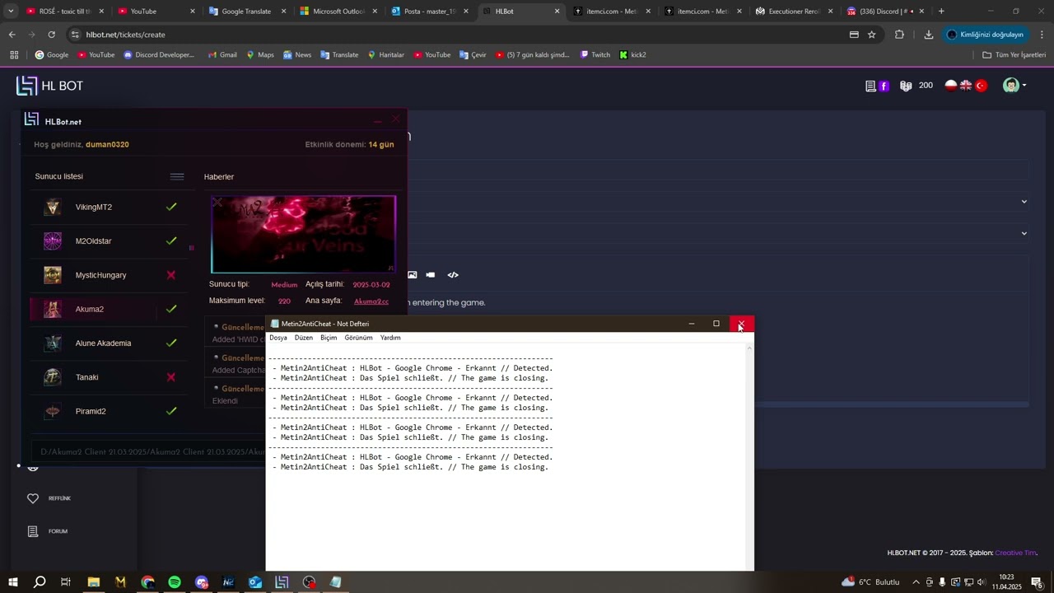Open the user avatar dropdown menu
This screenshot has width=1054, height=593.
1014,86
